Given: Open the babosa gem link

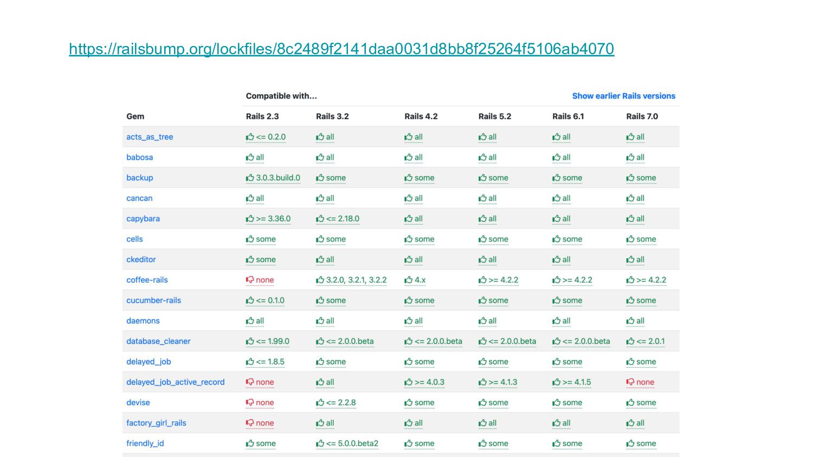Looking at the screenshot, I should 140,158.
